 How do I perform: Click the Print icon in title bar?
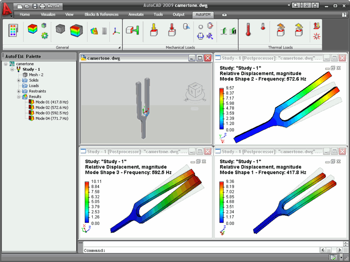(42, 6)
